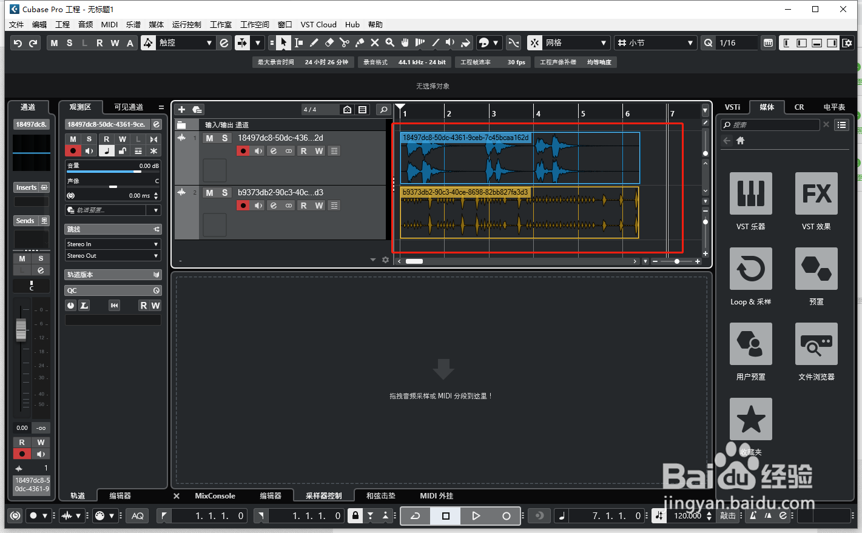The image size is (862, 533).
Task: Open the 音频 menu
Action: 86,25
